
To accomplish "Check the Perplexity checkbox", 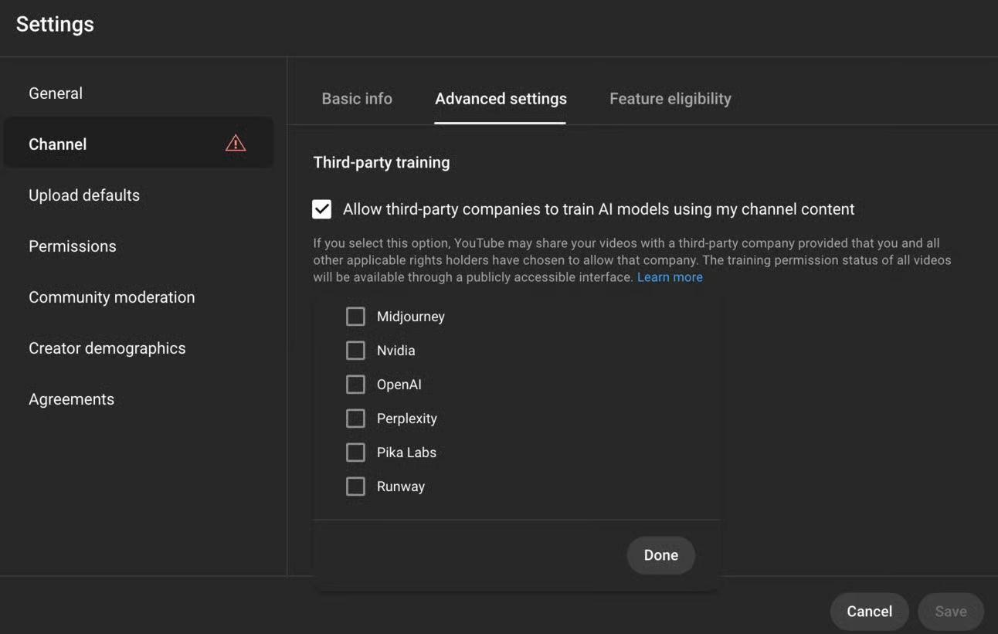I will pos(355,418).
